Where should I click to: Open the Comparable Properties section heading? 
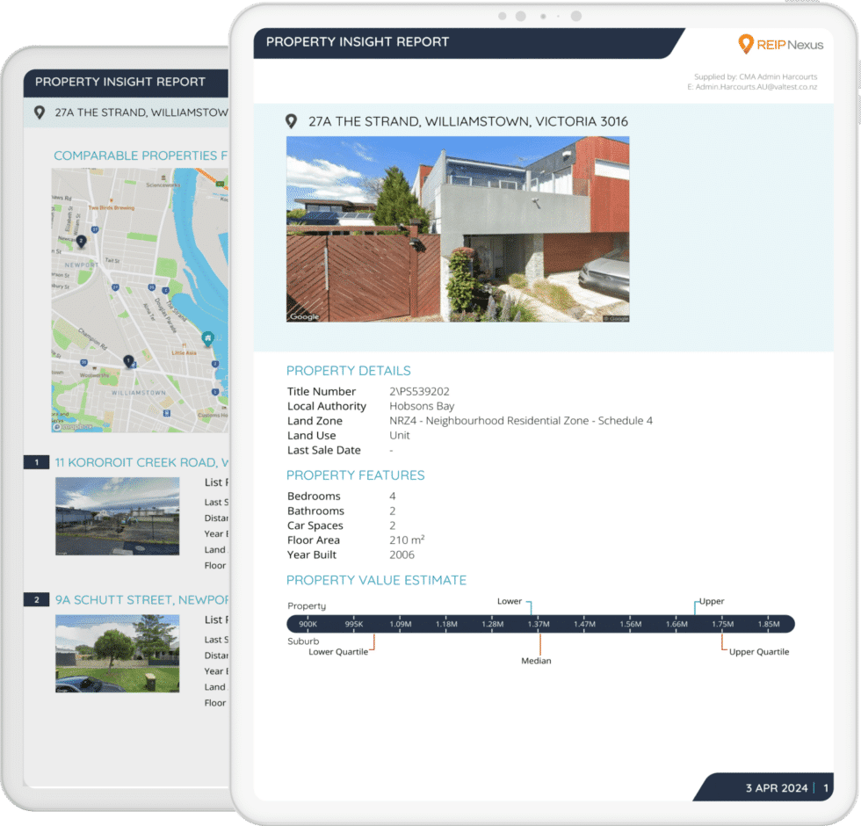(x=142, y=156)
